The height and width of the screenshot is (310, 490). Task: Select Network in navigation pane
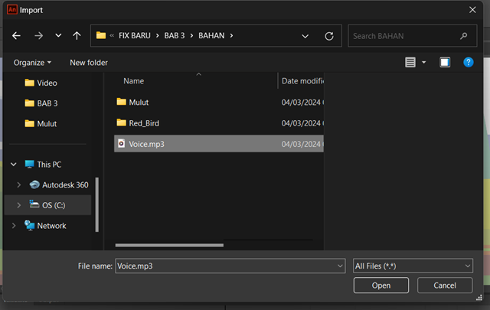click(x=46, y=226)
